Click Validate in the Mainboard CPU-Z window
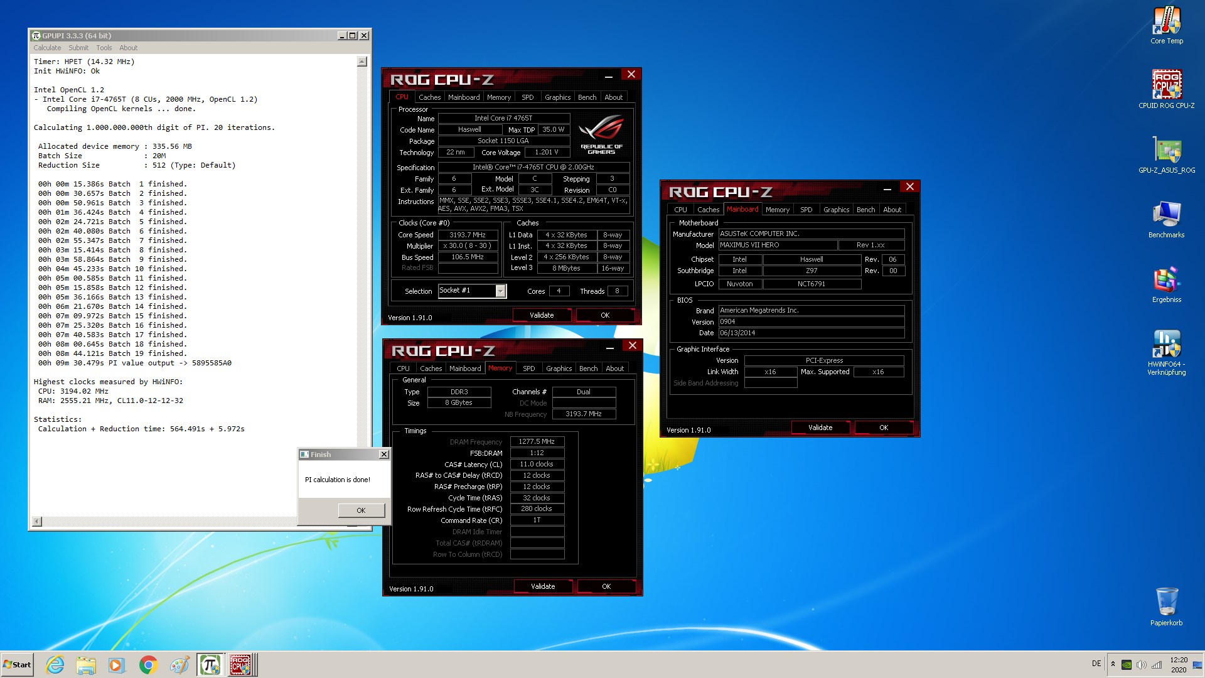1205x678 pixels. pos(820,428)
